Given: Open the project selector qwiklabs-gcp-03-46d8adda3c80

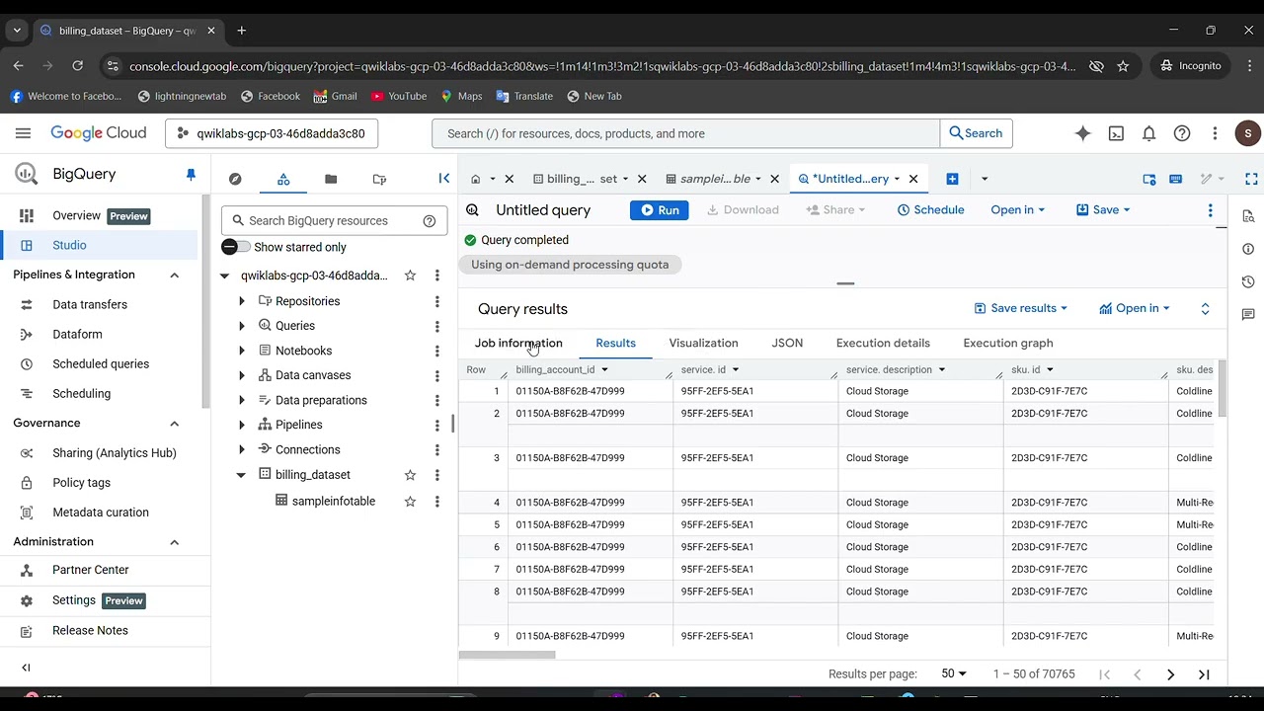Looking at the screenshot, I should tap(272, 133).
